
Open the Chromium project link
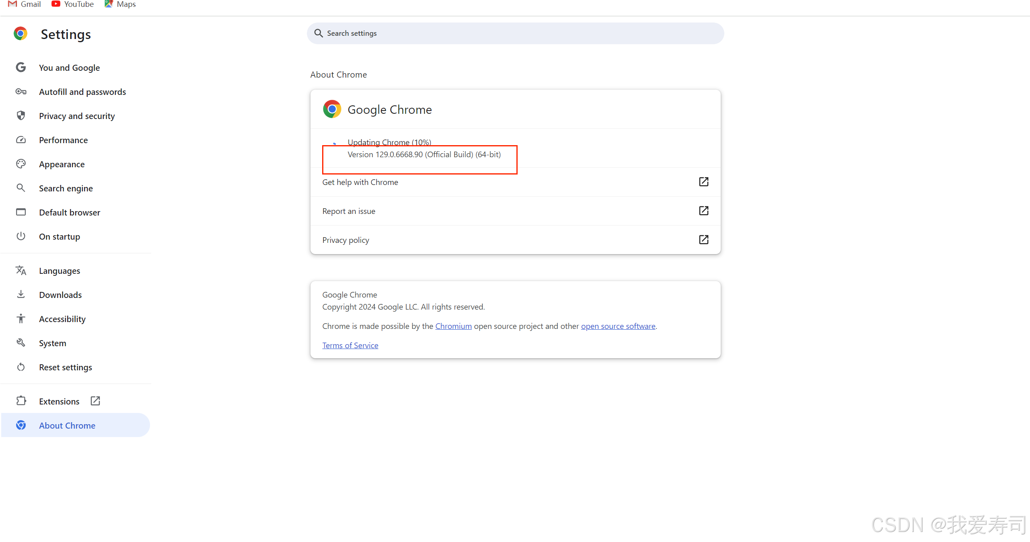pos(453,326)
